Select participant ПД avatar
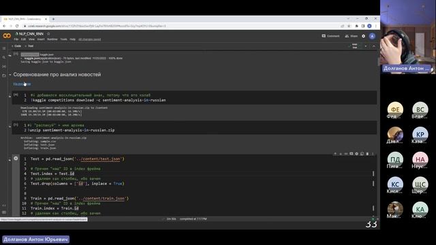The image size is (436, 245). tap(395, 159)
